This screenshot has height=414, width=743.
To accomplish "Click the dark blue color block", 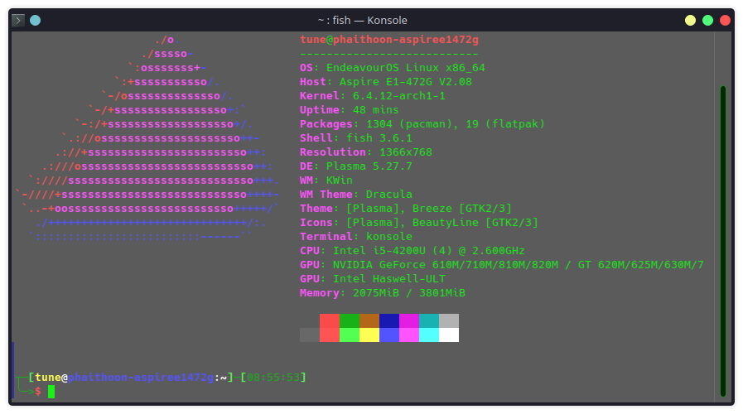I will (389, 320).
